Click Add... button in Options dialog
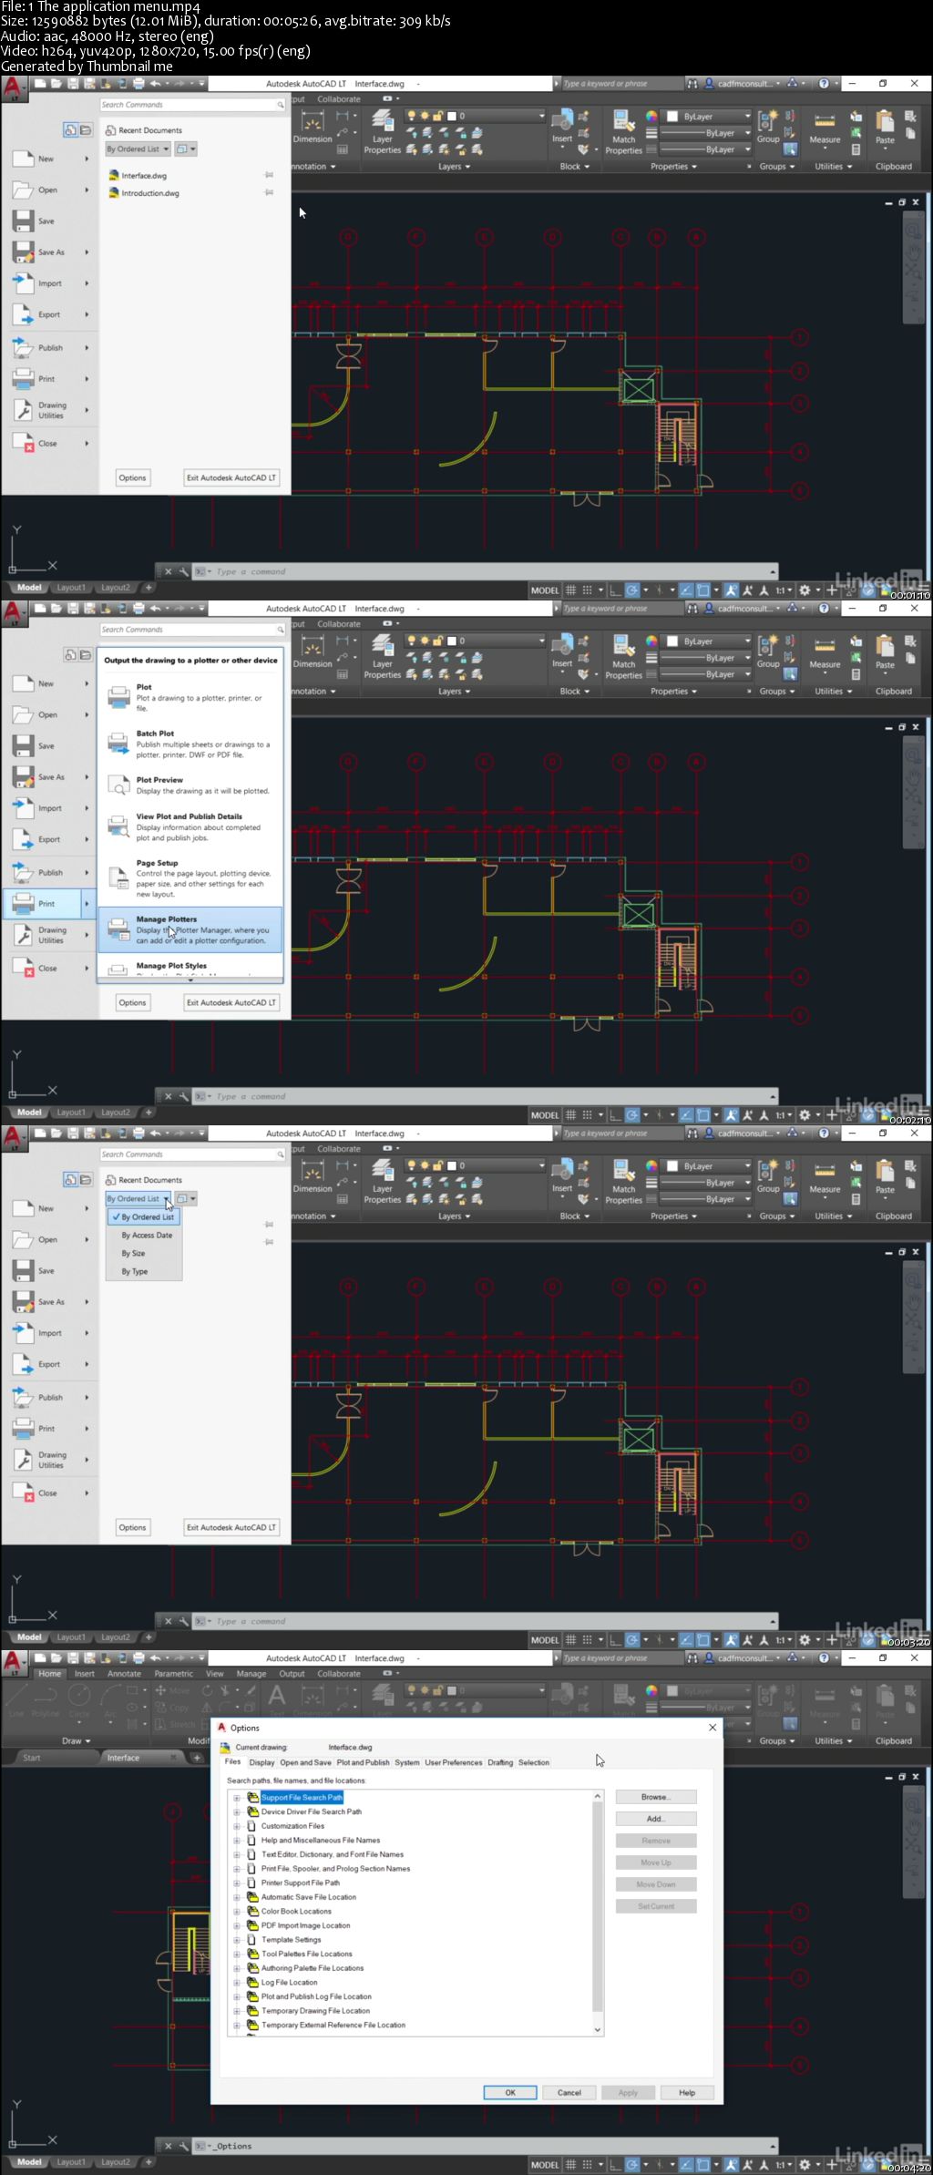The height and width of the screenshot is (2175, 933). 656,1819
